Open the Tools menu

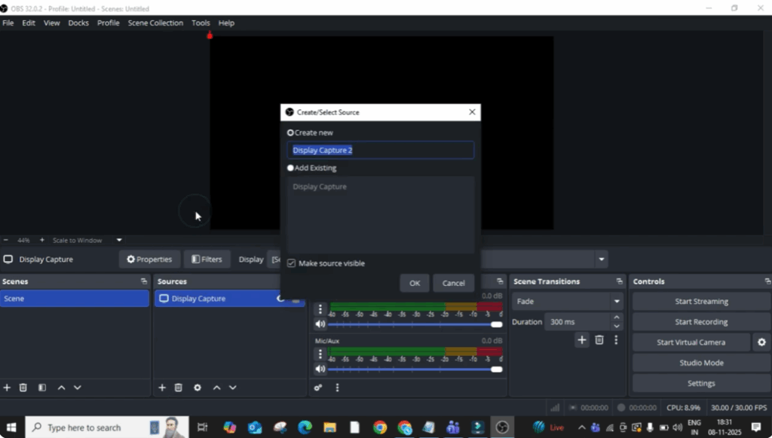tap(201, 23)
